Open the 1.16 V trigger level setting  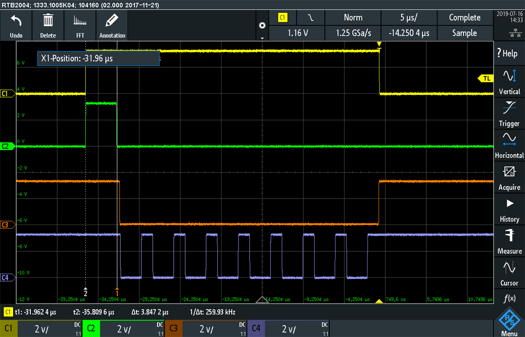coord(297,33)
